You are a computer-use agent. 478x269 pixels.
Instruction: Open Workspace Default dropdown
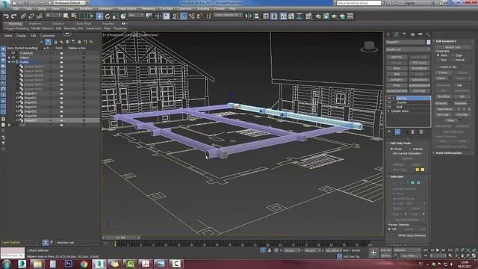(69, 3)
